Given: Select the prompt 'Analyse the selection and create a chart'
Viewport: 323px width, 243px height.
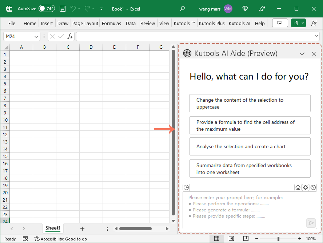Looking at the screenshot, I should pos(250,146).
